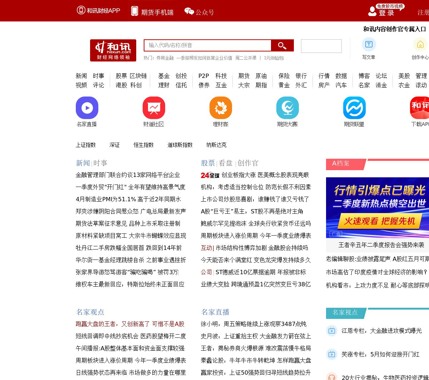Click the 写文章 icon

coord(369,44)
